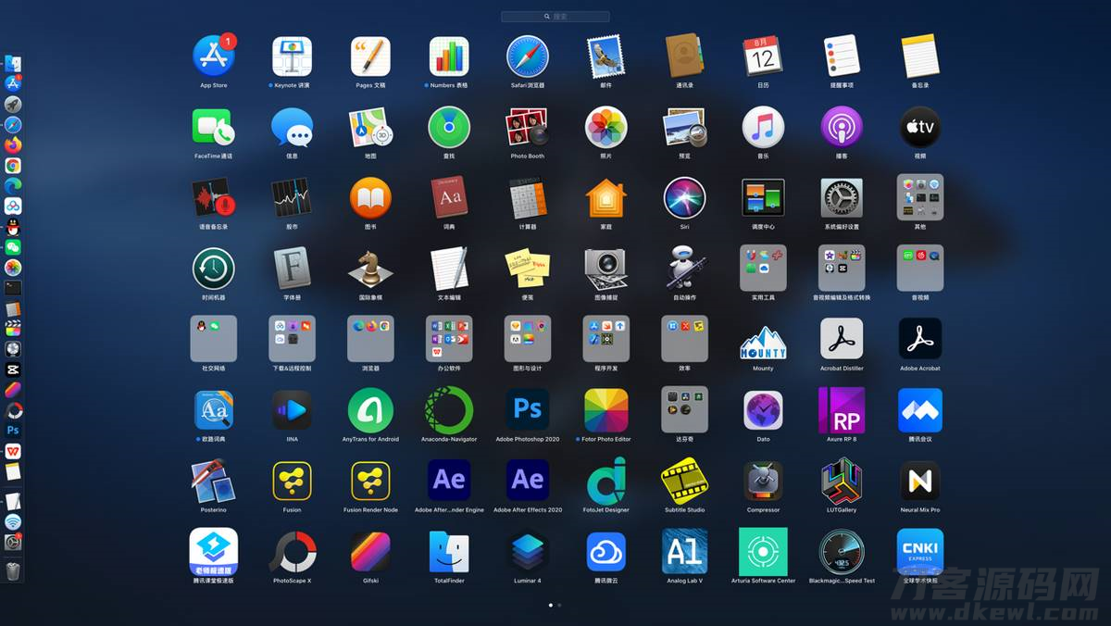1111x626 pixels.
Task: Open 字体册 Font Book
Action: coord(292,269)
